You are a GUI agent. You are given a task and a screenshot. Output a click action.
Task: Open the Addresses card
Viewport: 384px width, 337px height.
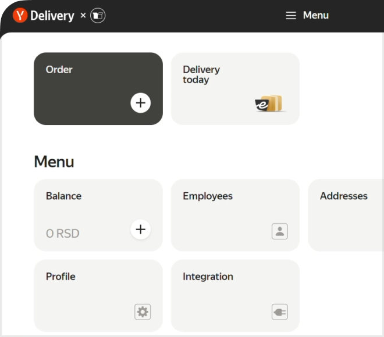pyautogui.click(x=346, y=215)
